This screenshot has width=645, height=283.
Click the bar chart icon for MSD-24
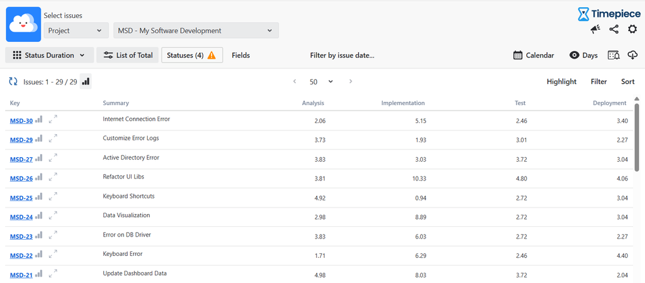click(x=39, y=216)
